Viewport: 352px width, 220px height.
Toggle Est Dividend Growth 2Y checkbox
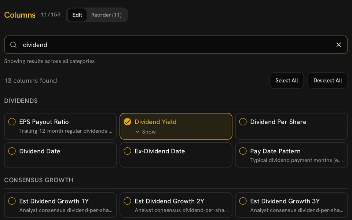(127, 201)
